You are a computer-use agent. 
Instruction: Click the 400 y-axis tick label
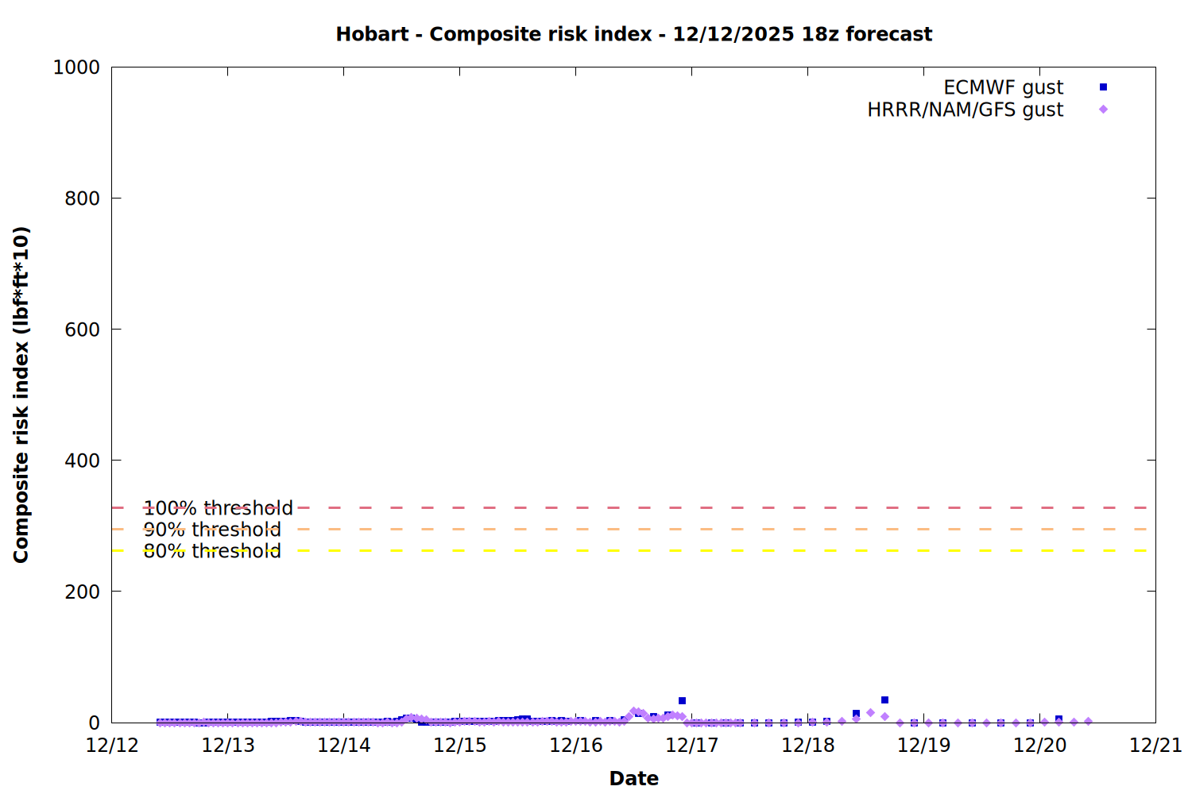82,461
